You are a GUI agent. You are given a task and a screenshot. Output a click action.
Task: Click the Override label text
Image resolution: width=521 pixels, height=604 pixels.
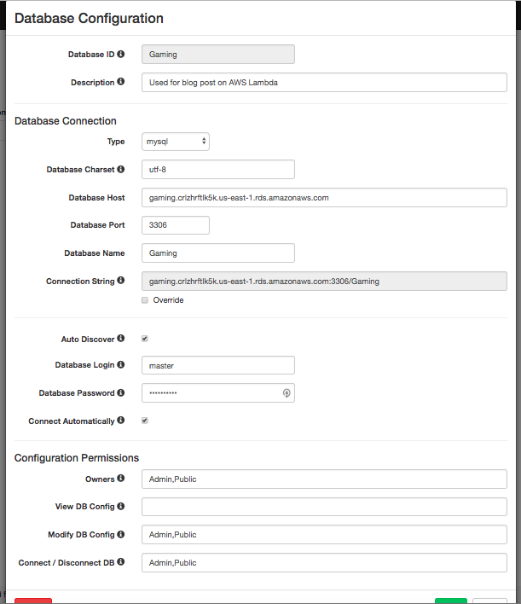coord(168,300)
